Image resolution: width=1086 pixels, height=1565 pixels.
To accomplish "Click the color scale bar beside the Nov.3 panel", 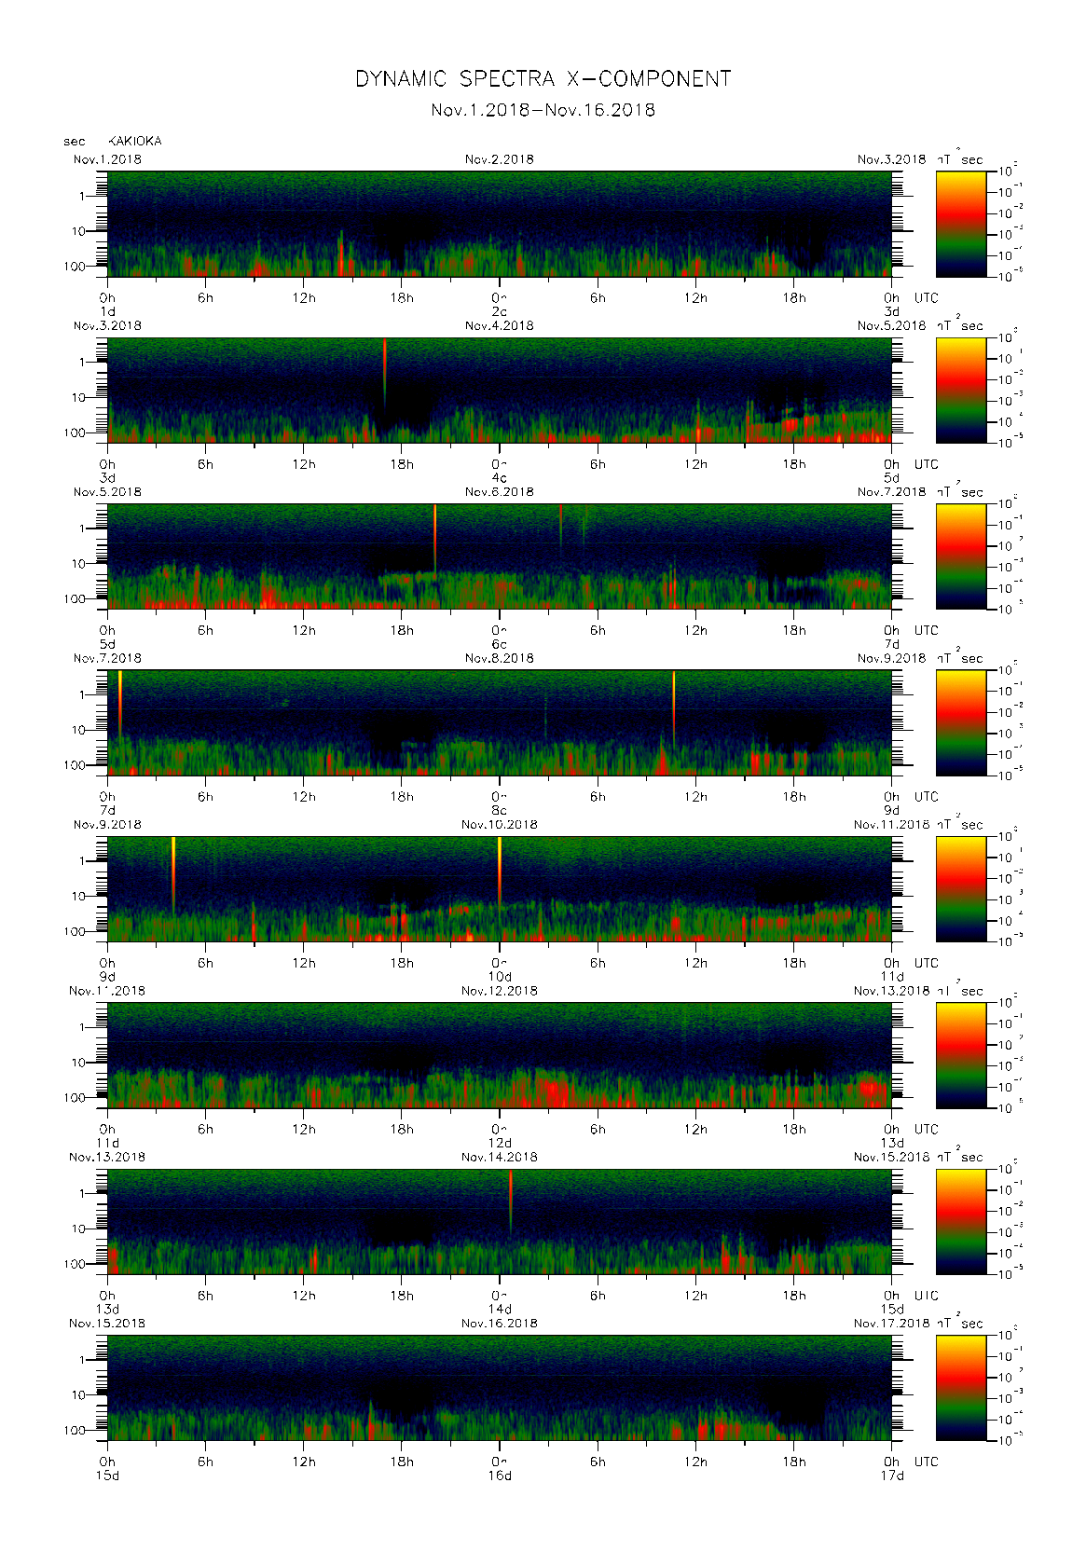I will [961, 391].
